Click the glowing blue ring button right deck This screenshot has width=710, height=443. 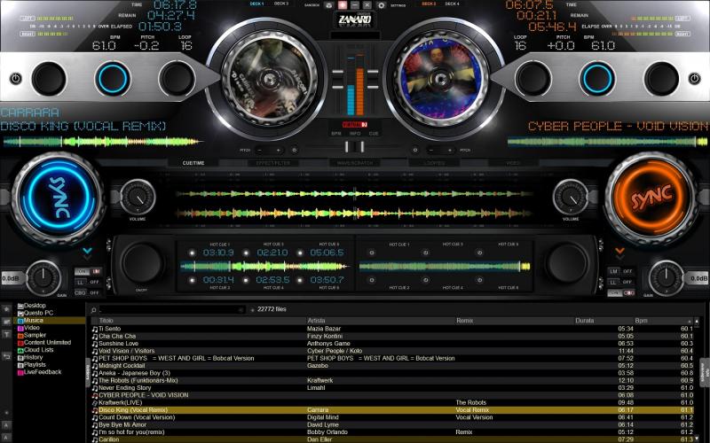coord(597,79)
